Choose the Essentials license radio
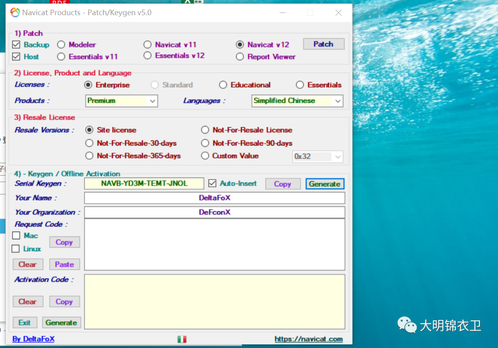 pyautogui.click(x=300, y=85)
